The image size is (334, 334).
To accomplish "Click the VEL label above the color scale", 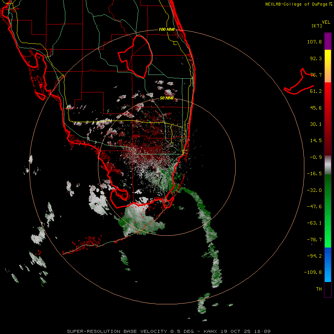I will pyautogui.click(x=326, y=22).
